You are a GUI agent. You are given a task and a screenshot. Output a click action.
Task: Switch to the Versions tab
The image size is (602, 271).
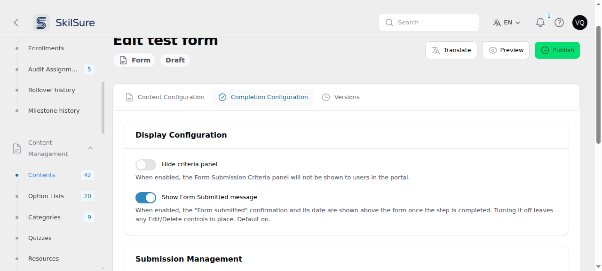[x=341, y=97]
